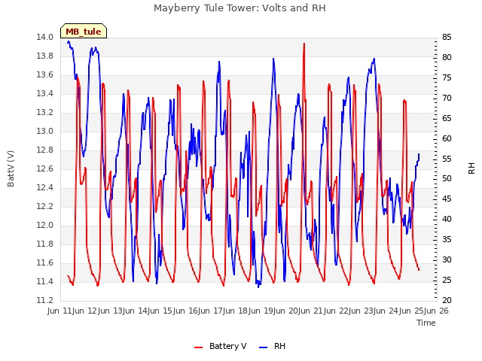482x361 pixels.
Task: Click the MB_tule annotation label
Action: 84,32
